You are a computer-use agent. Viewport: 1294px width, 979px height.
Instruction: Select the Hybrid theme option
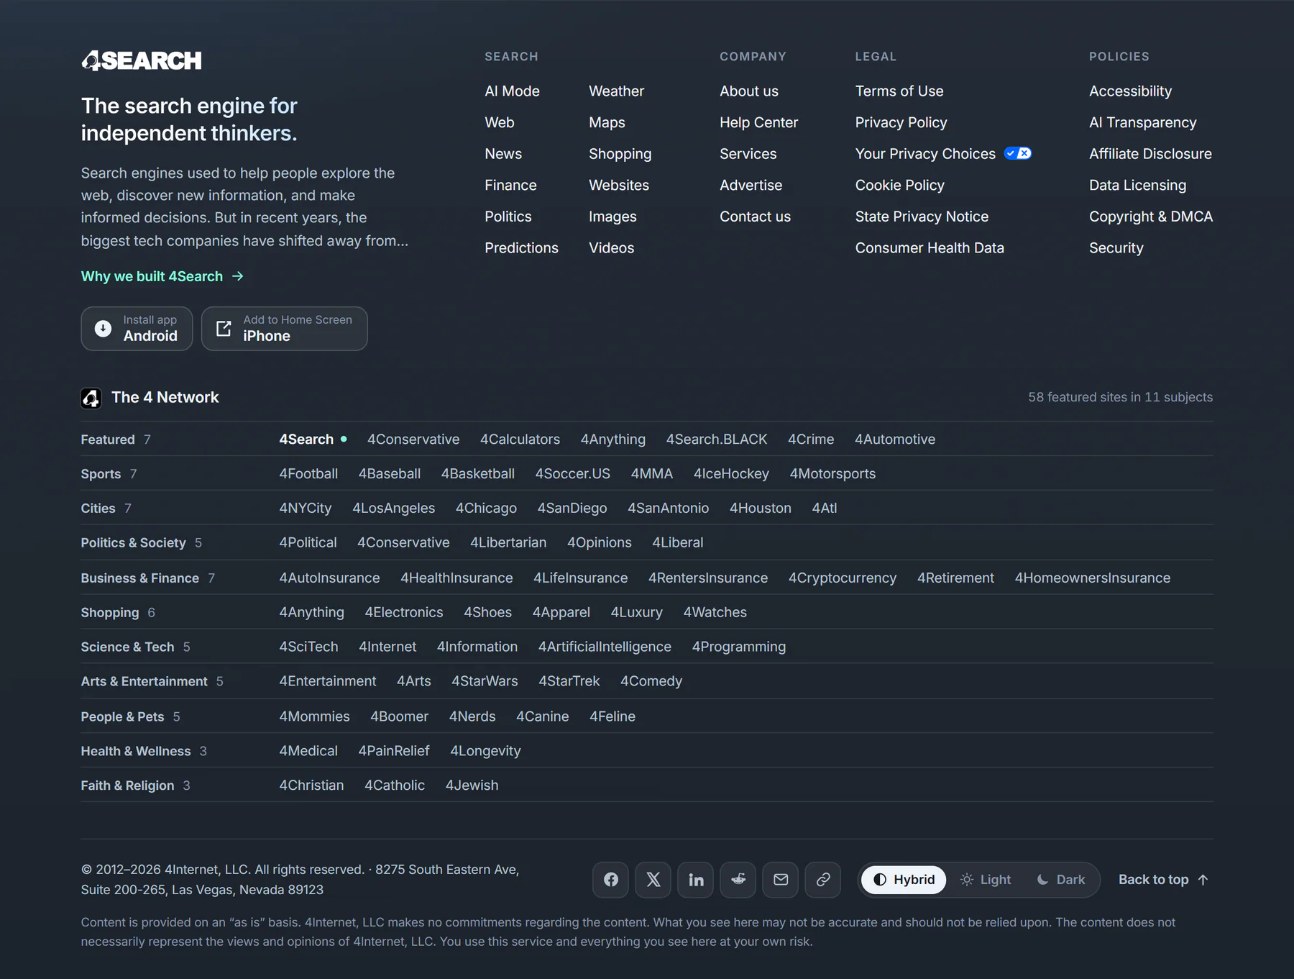pos(904,880)
